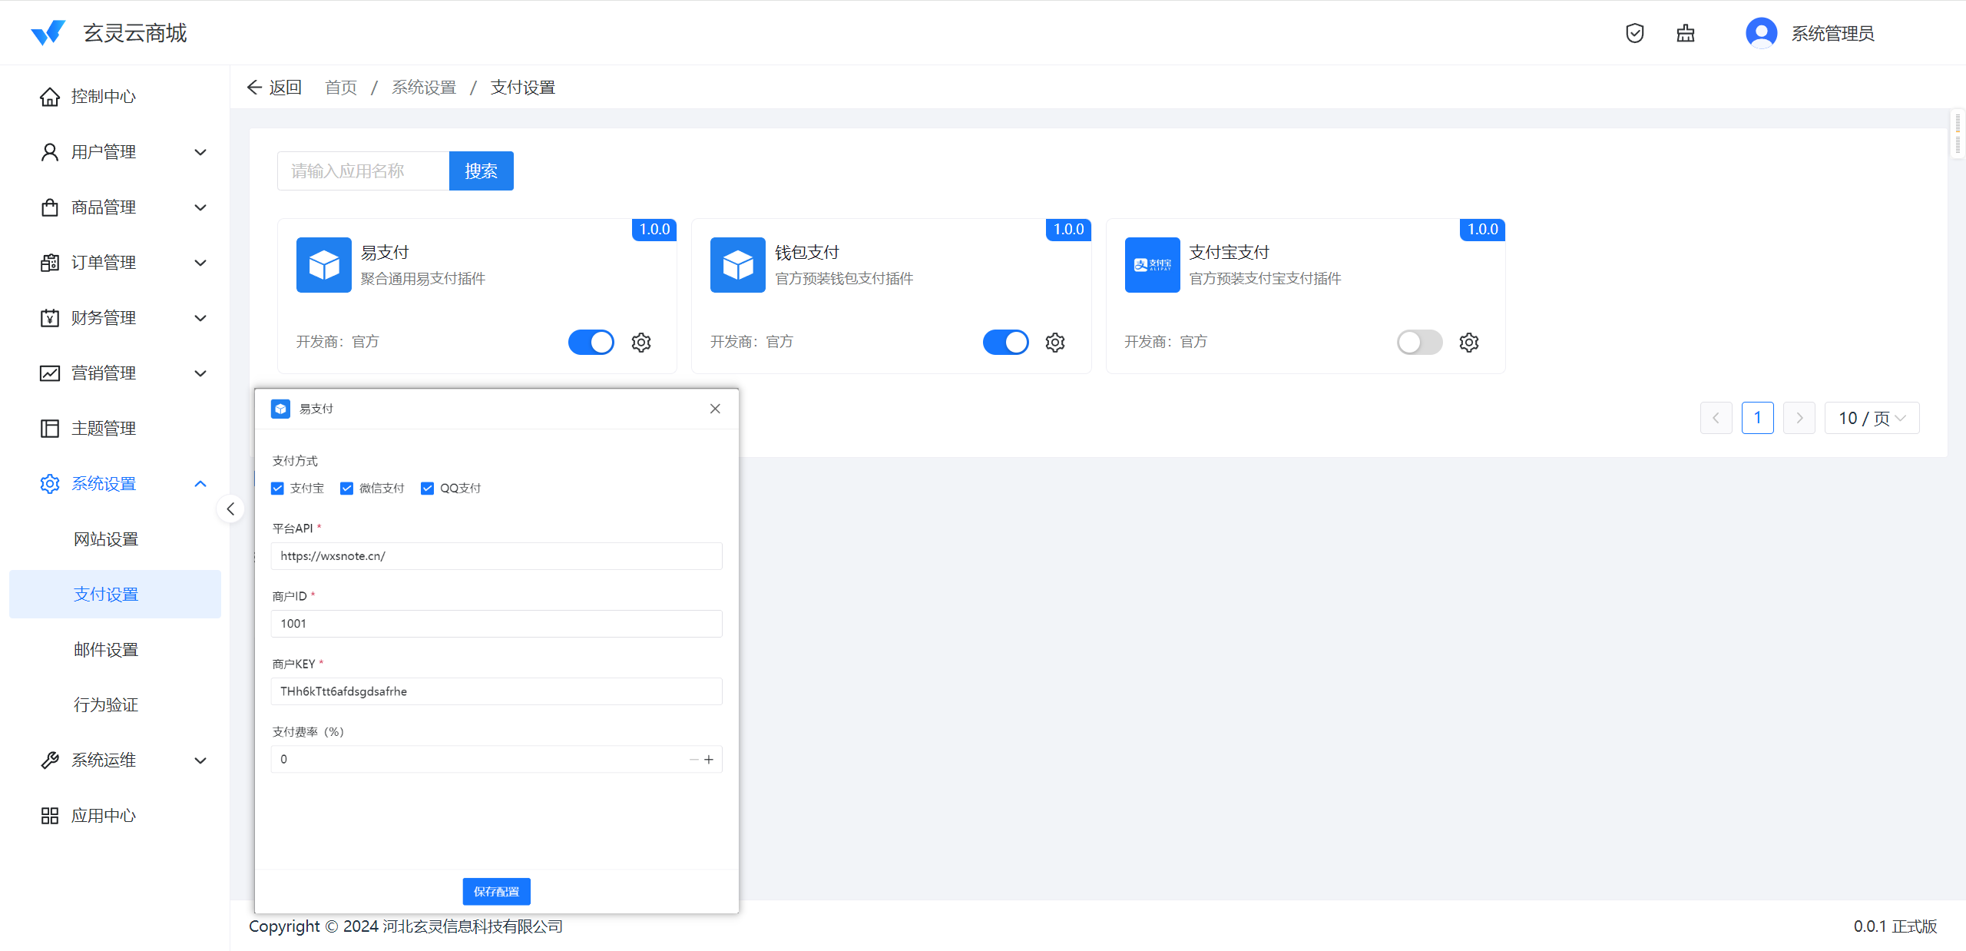Click the 保存配置 button

tap(496, 891)
